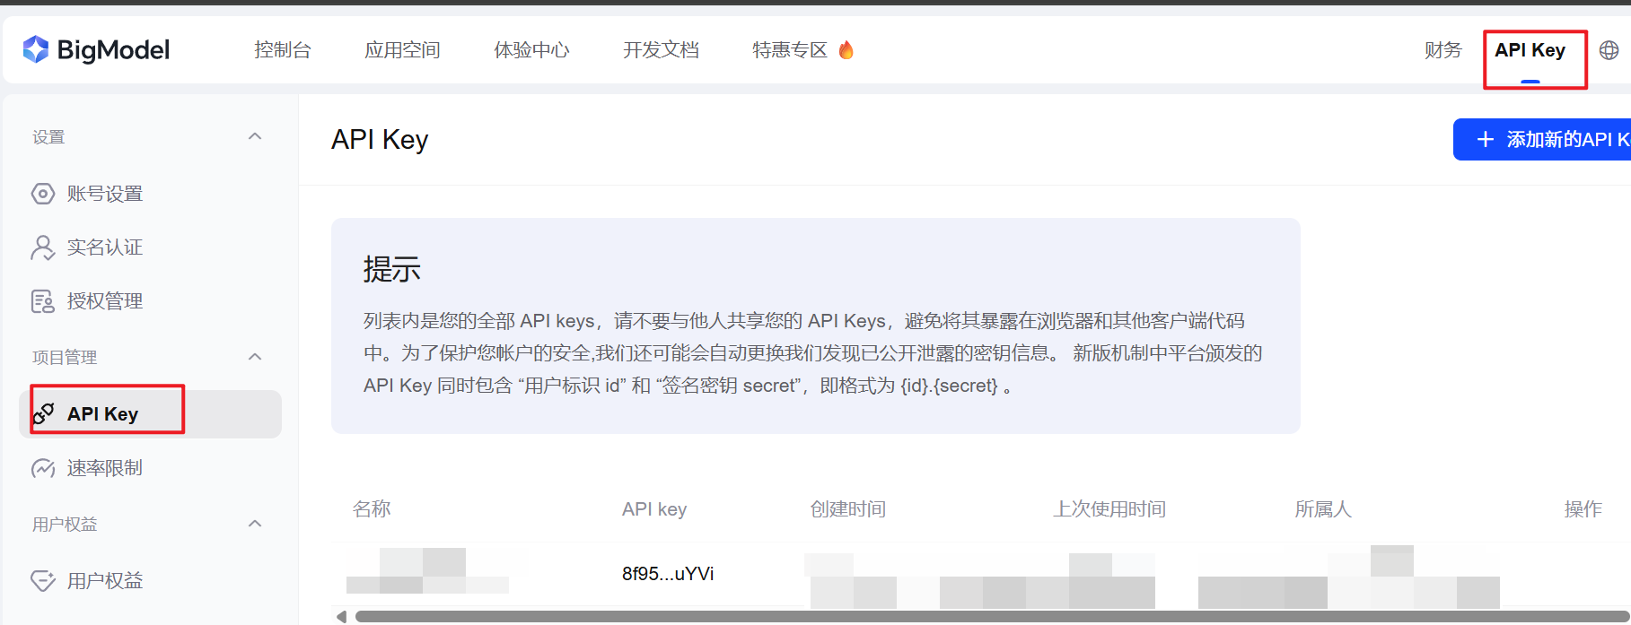Click the 所属人 column header

point(1323,509)
